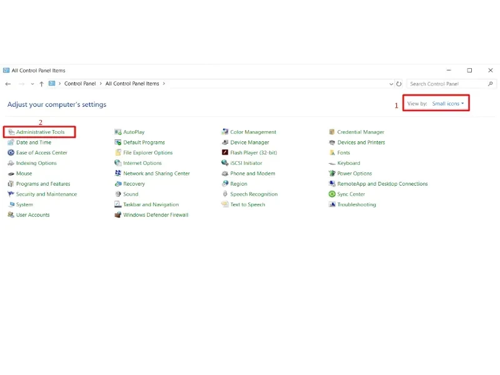
Task: Open Ease of Access Center icon
Action: (x=11, y=152)
